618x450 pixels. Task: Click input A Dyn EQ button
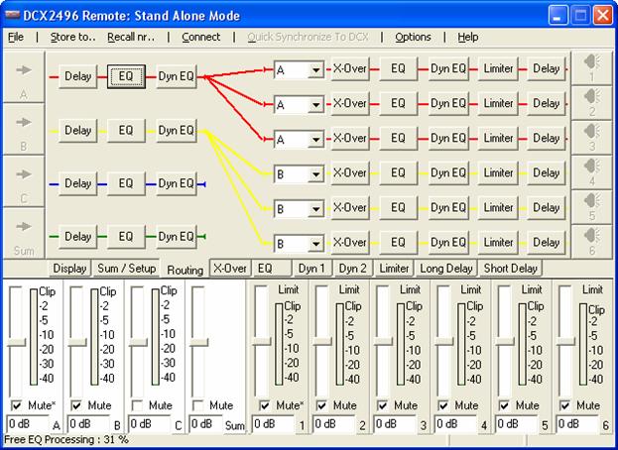[x=176, y=76]
